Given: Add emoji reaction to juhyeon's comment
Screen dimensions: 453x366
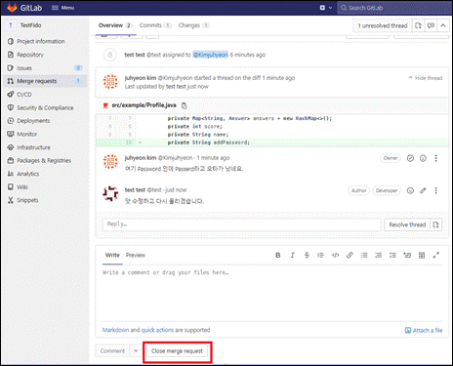Looking at the screenshot, I should (423, 158).
